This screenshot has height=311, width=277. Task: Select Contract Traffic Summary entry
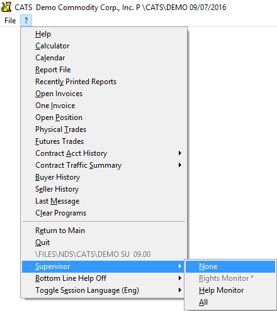coord(105,165)
